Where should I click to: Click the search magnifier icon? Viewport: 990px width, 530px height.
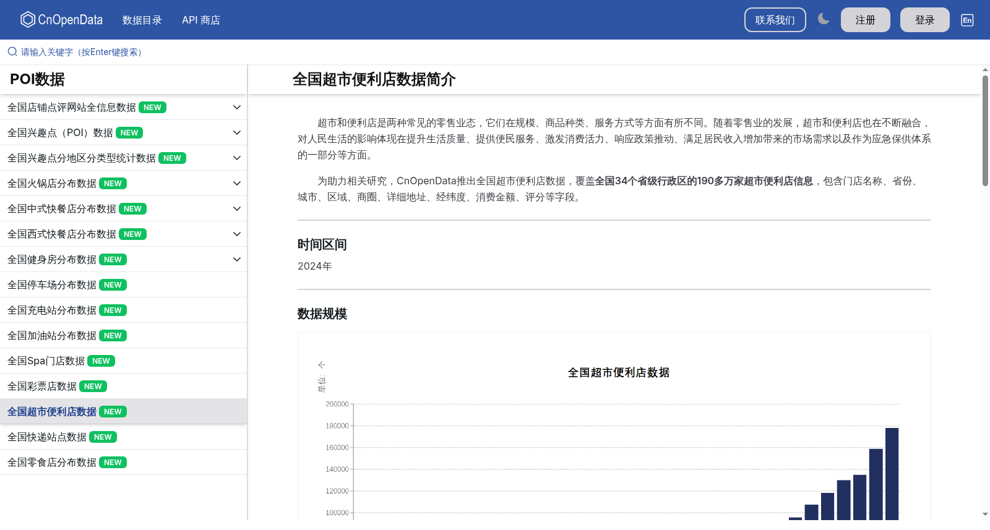(12, 52)
